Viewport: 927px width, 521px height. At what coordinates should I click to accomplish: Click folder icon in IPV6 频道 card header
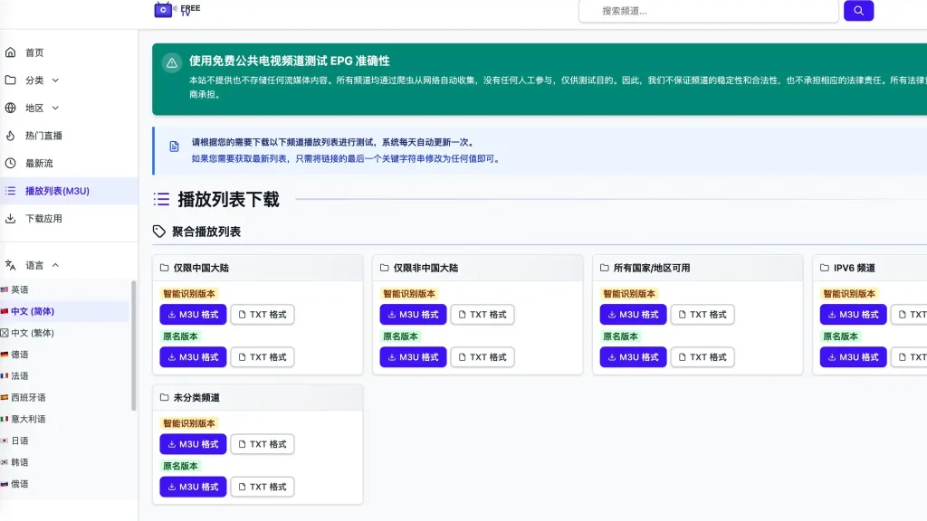point(824,268)
